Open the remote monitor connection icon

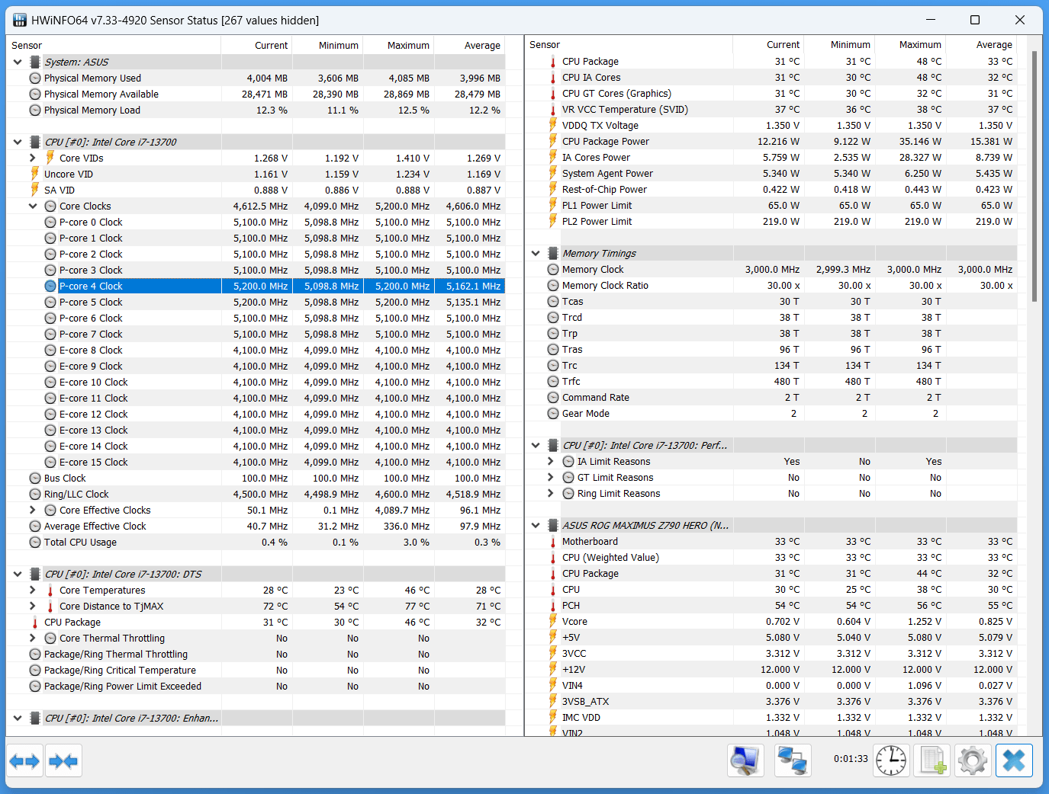745,760
